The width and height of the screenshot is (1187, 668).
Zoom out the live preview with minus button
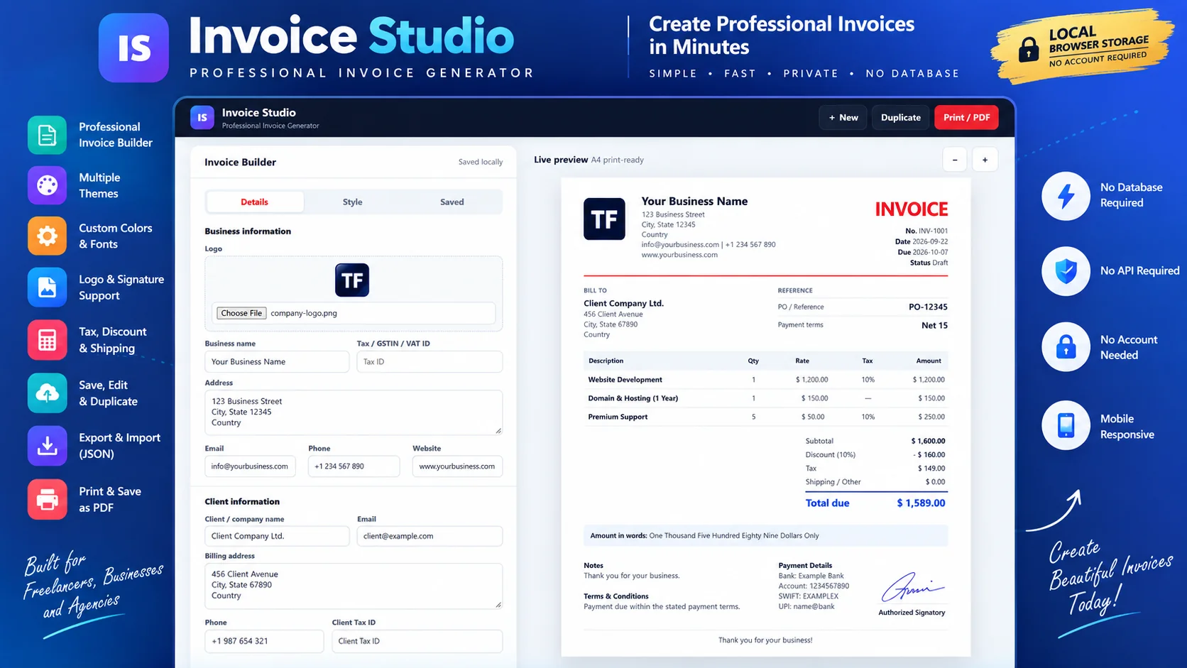tap(955, 160)
